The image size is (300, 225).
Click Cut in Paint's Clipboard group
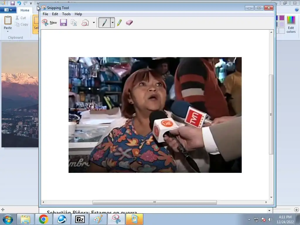21,18
